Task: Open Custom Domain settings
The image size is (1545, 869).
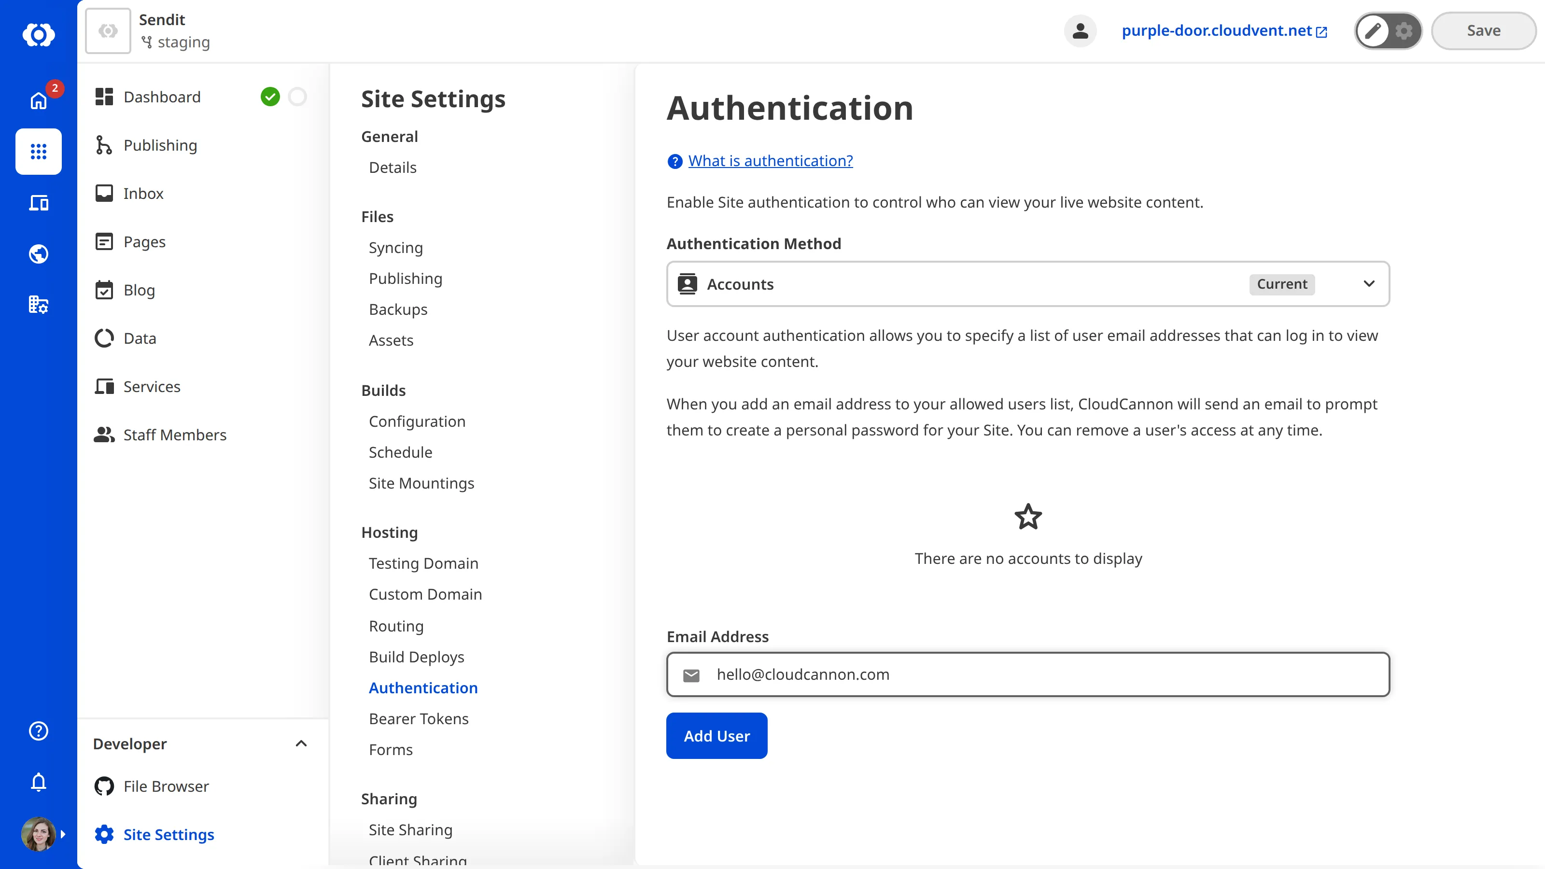Action: [425, 594]
